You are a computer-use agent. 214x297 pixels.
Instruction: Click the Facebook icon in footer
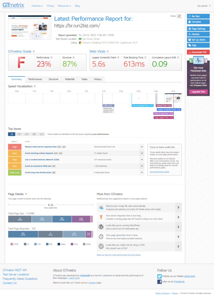click(x=159, y=282)
